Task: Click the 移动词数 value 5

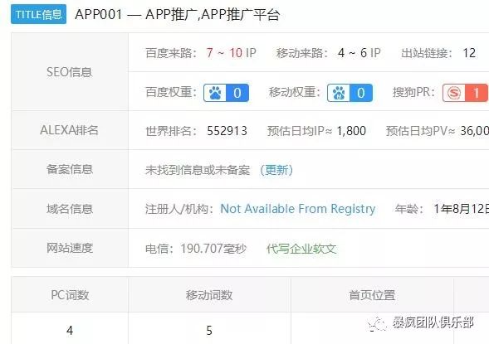Action: (x=209, y=330)
